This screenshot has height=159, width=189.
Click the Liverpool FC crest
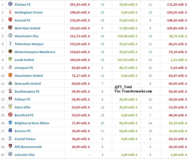(x=10, y=67)
